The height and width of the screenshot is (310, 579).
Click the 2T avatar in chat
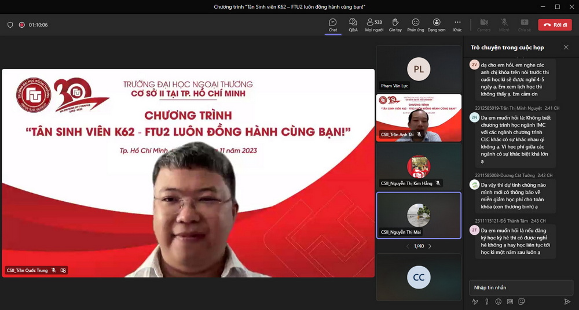tap(475, 230)
